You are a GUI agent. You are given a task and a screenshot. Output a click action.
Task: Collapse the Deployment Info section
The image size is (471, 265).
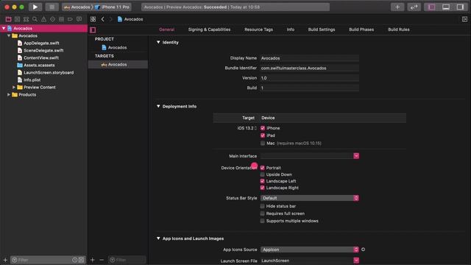click(158, 106)
